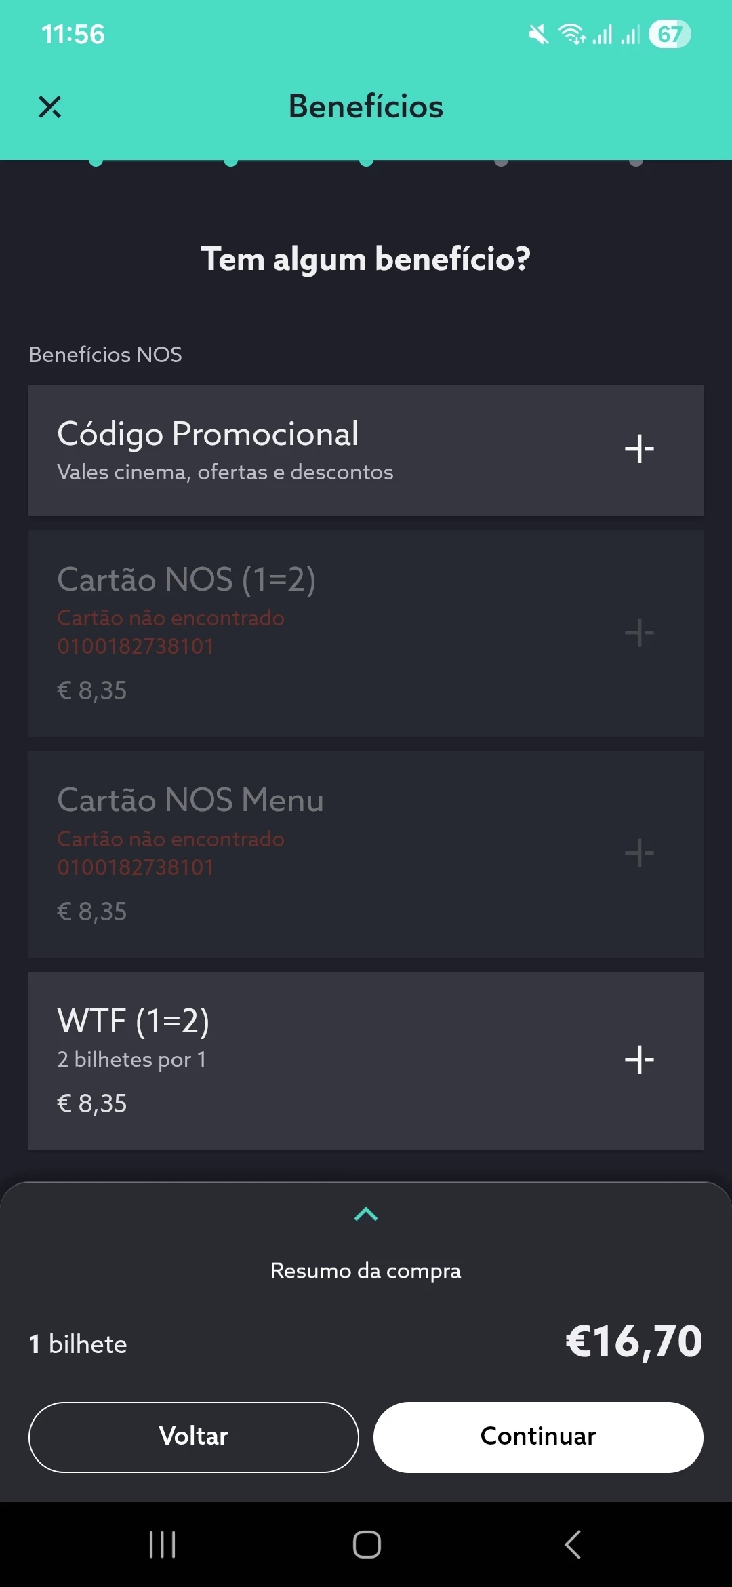732x1587 pixels.
Task: Tap the first progress step dot
Action: click(96, 161)
